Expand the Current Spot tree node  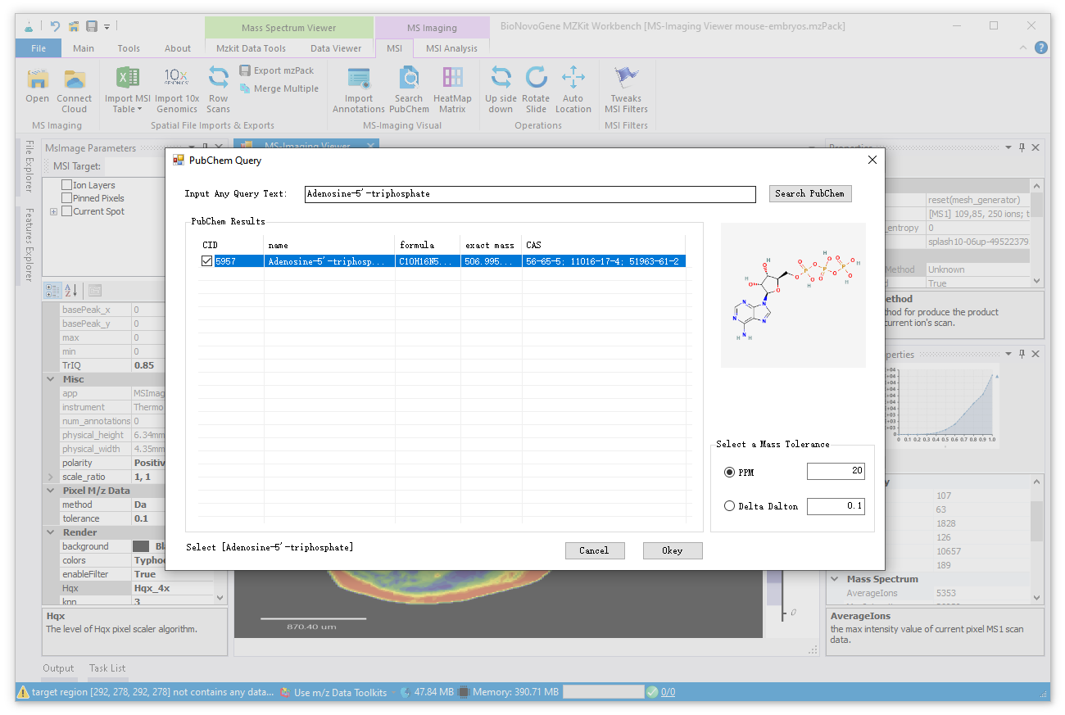coord(54,211)
